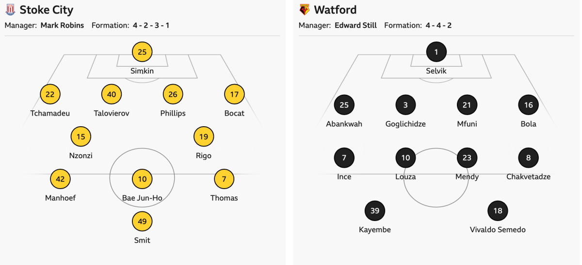Click the Watford club crest icon
This screenshot has height=265, width=582.
tap(305, 9)
